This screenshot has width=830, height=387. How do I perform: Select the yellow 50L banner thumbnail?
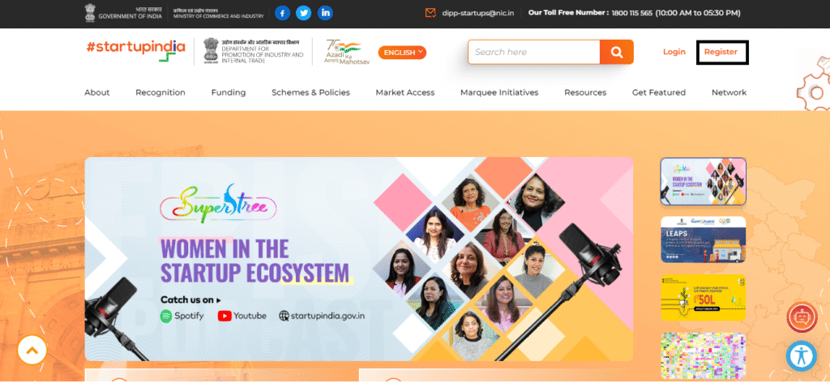tap(703, 298)
